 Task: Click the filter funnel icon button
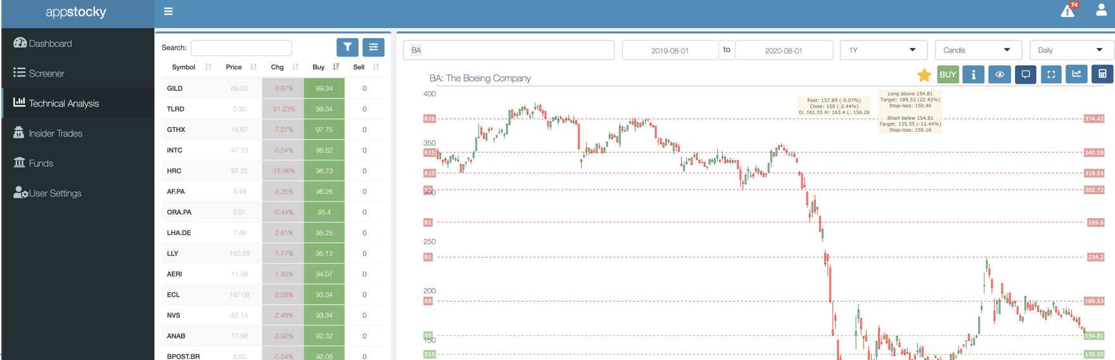click(347, 47)
